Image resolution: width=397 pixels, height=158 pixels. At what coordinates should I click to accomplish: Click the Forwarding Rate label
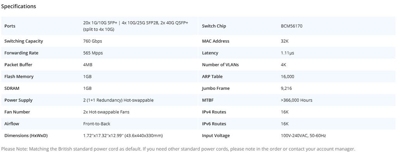coord(21,53)
